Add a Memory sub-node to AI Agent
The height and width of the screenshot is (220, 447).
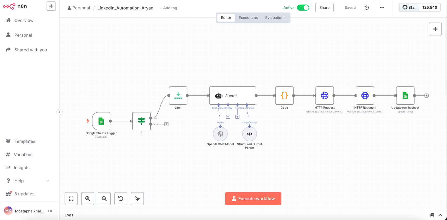(x=228, y=117)
